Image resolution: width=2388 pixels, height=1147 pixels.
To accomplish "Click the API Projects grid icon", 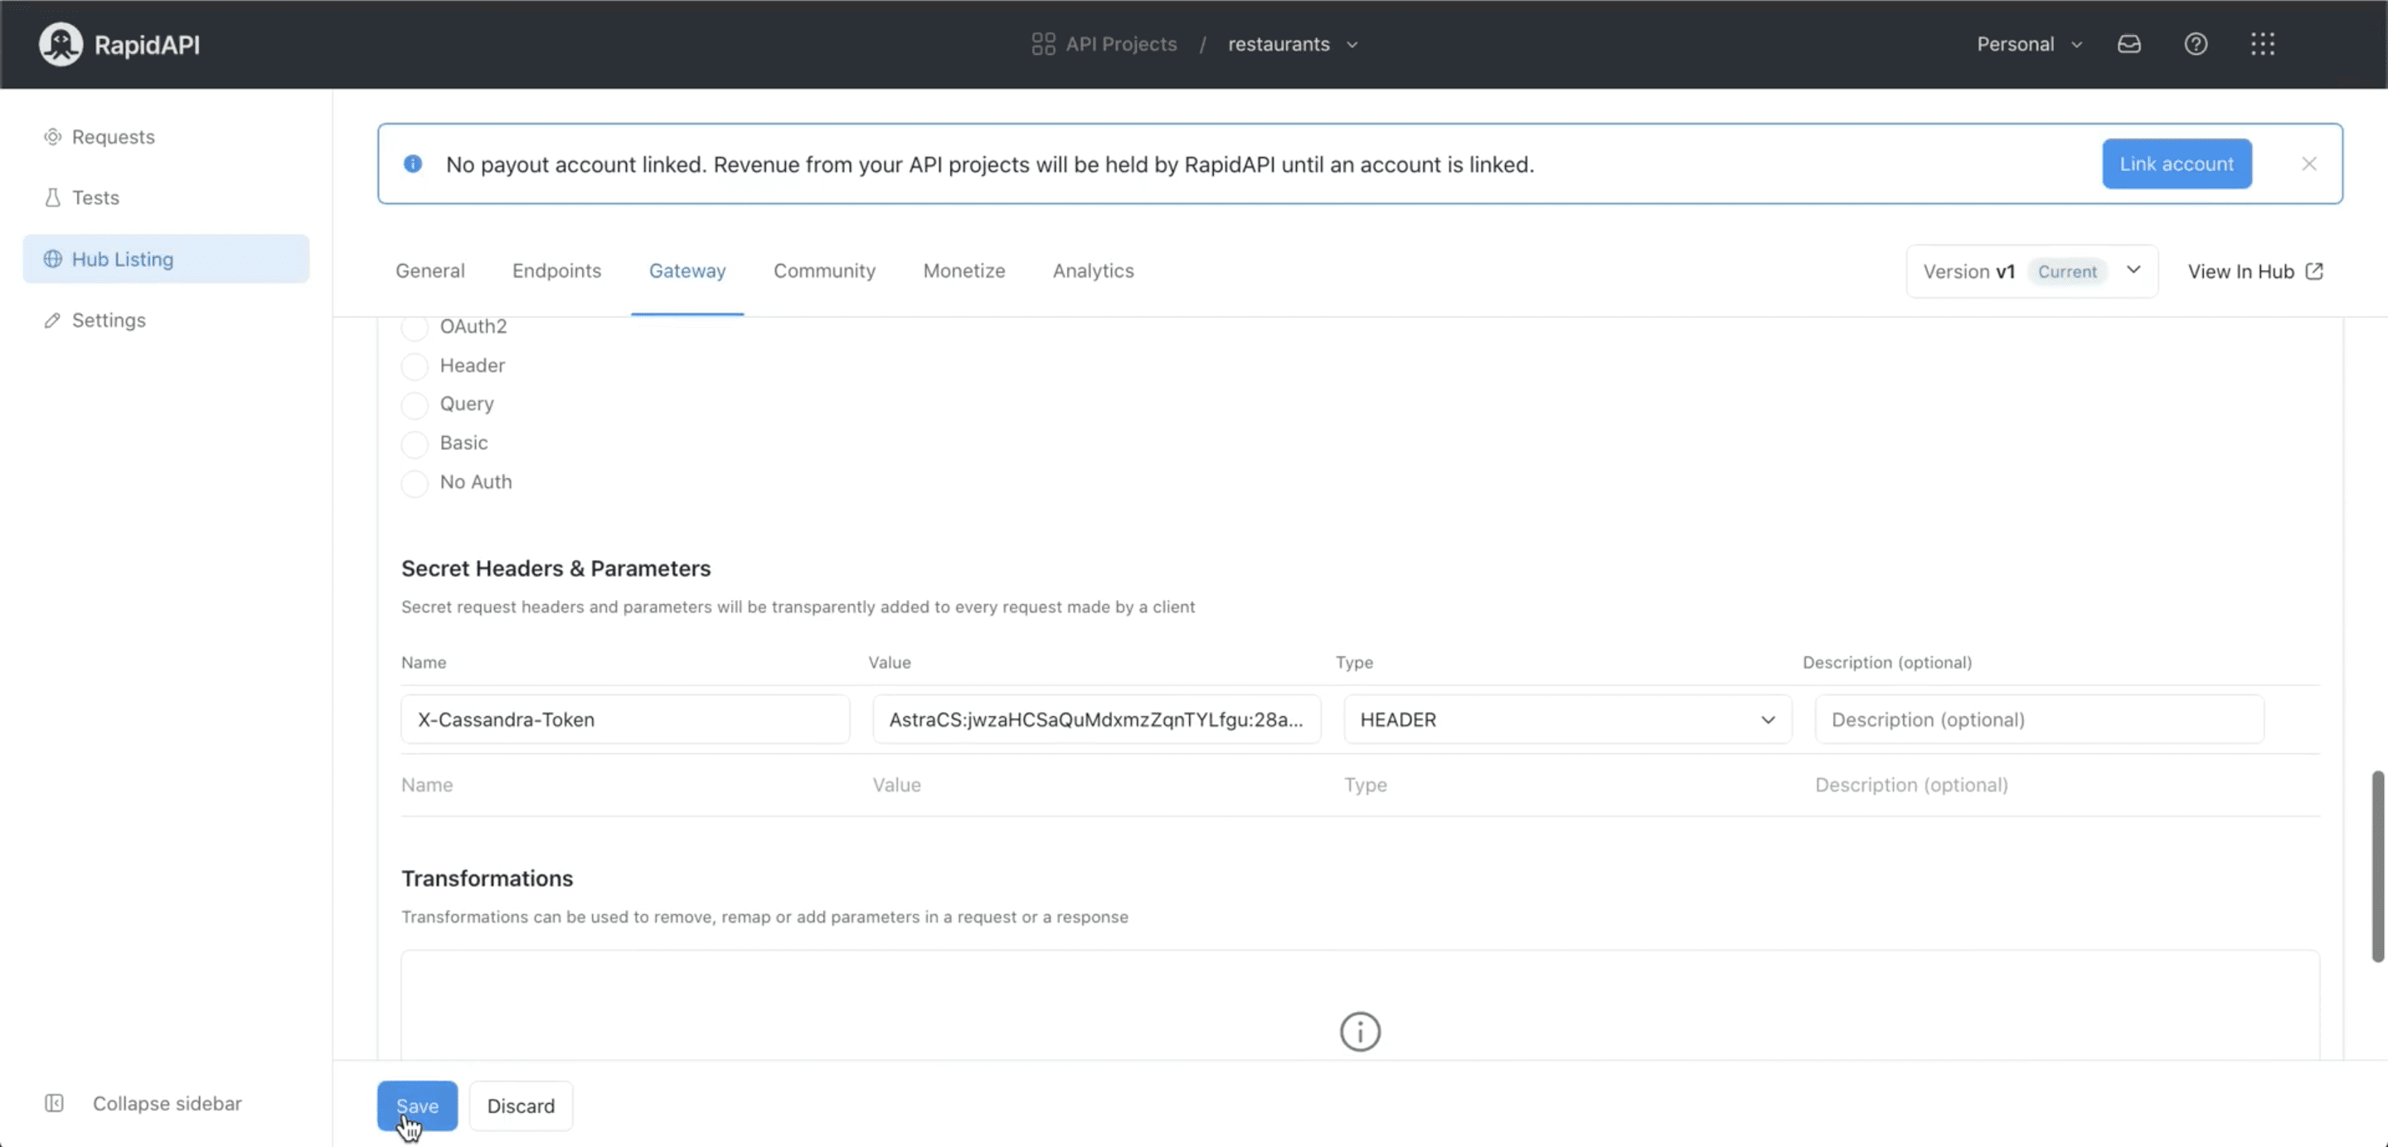I will [x=1043, y=45].
